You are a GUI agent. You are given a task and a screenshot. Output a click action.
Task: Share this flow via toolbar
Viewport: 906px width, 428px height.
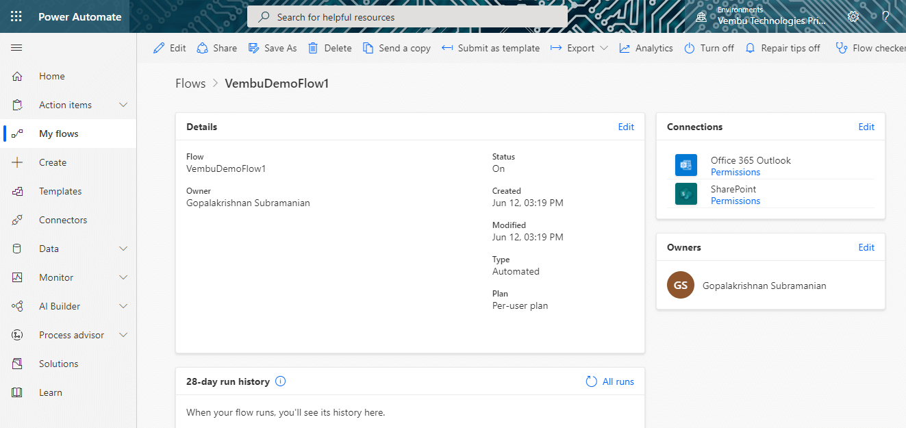click(x=216, y=48)
